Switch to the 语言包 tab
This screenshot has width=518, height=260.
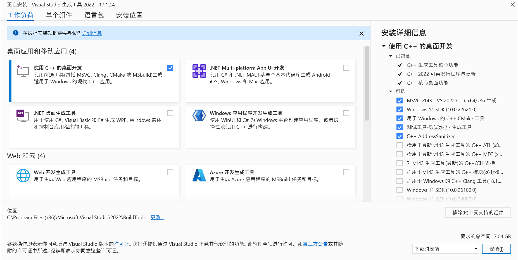94,15
